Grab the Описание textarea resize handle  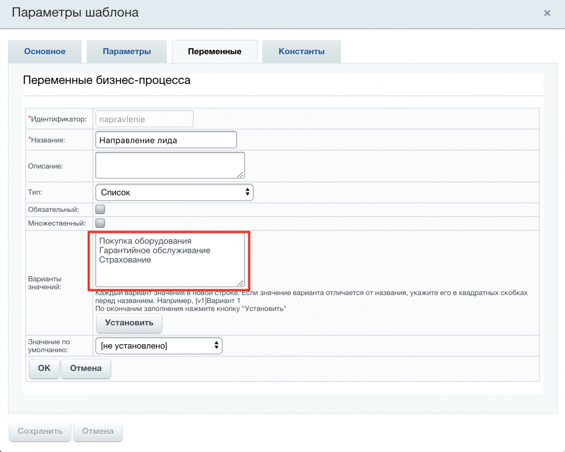(240, 175)
